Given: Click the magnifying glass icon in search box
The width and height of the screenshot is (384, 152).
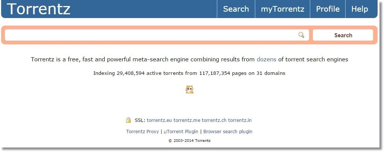Looking at the screenshot, I should click(301, 35).
